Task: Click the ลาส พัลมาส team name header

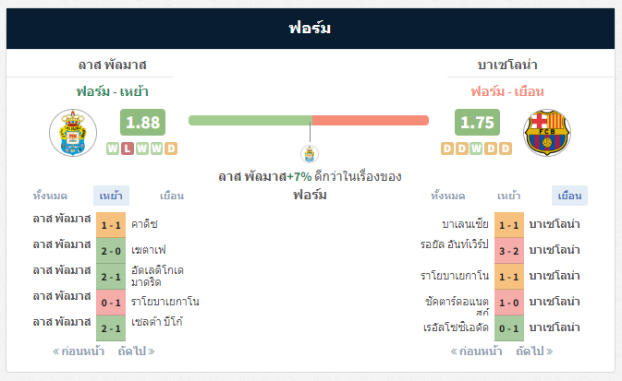Action: pos(112,65)
